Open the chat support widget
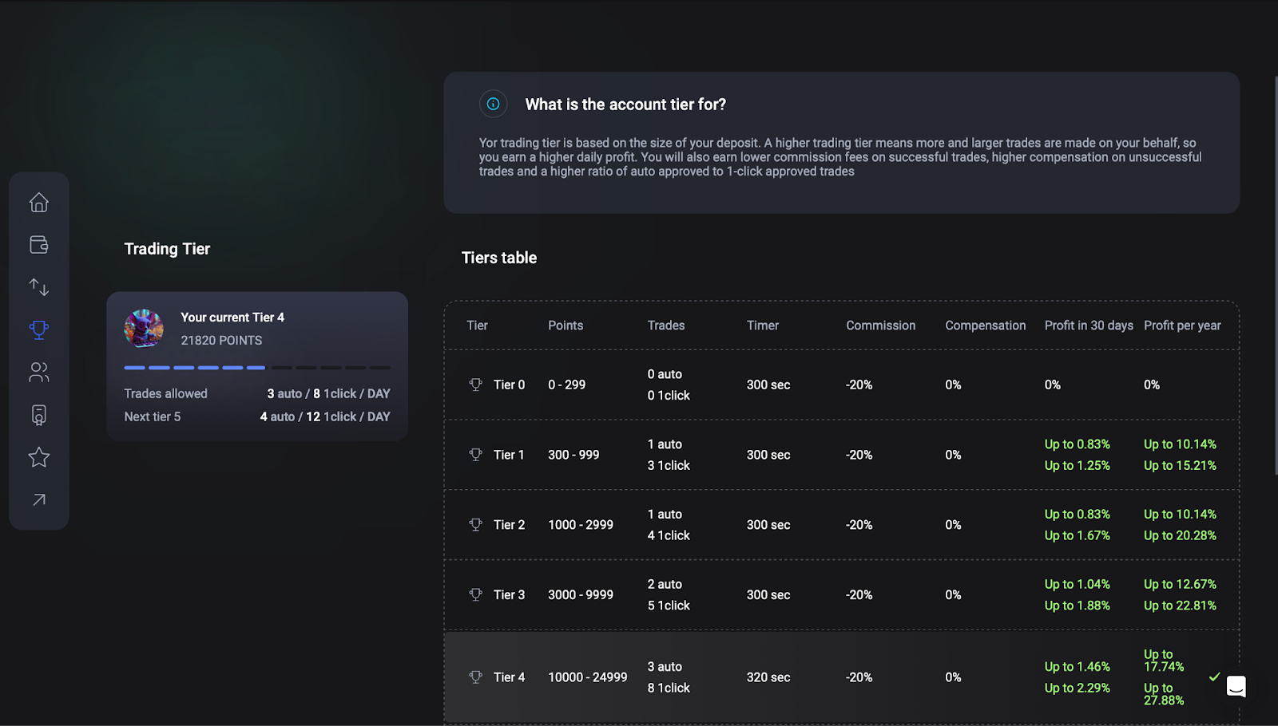This screenshot has height=726, width=1278. pos(1236,687)
